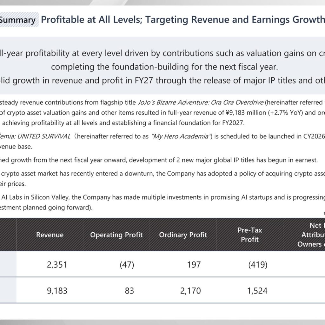Click the quoted italic title 'My Hero Academia'
Screen dimensions: 325x325
click(x=181, y=136)
